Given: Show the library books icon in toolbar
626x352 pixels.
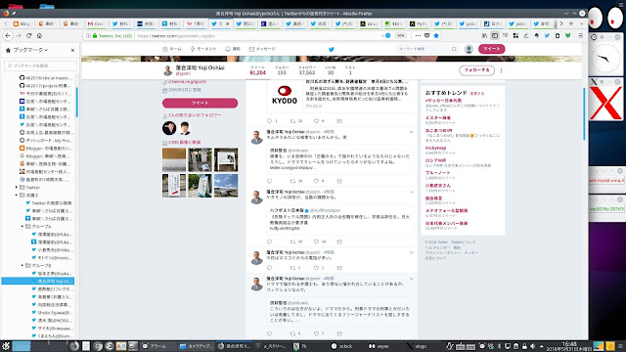Looking at the screenshot, I should (x=484, y=35).
